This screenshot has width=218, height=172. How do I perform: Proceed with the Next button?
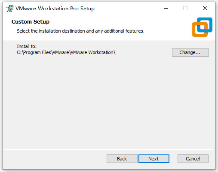coord(154,159)
